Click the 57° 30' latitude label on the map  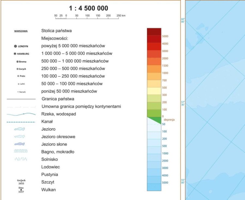(x=183, y=103)
